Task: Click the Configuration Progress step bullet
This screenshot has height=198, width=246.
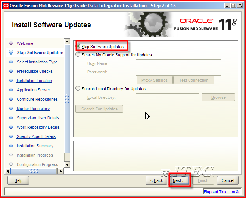Action: tap(11, 164)
